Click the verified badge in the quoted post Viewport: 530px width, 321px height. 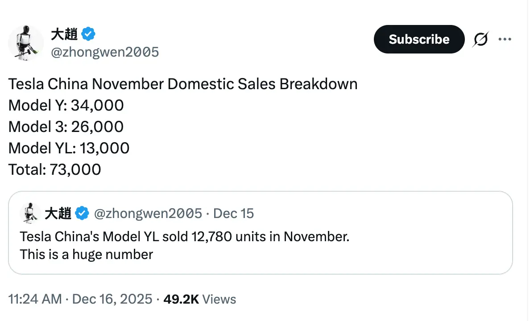(81, 214)
